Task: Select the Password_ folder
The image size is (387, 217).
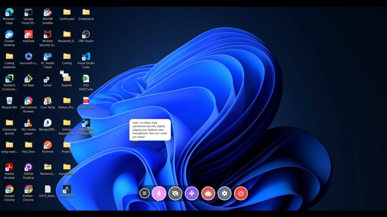Action: [x=48, y=169]
